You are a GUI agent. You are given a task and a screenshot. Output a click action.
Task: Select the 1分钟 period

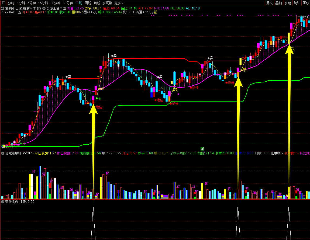pos(21,3)
